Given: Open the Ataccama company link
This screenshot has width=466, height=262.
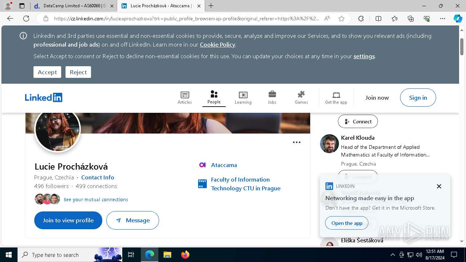Looking at the screenshot, I should 224,165.
